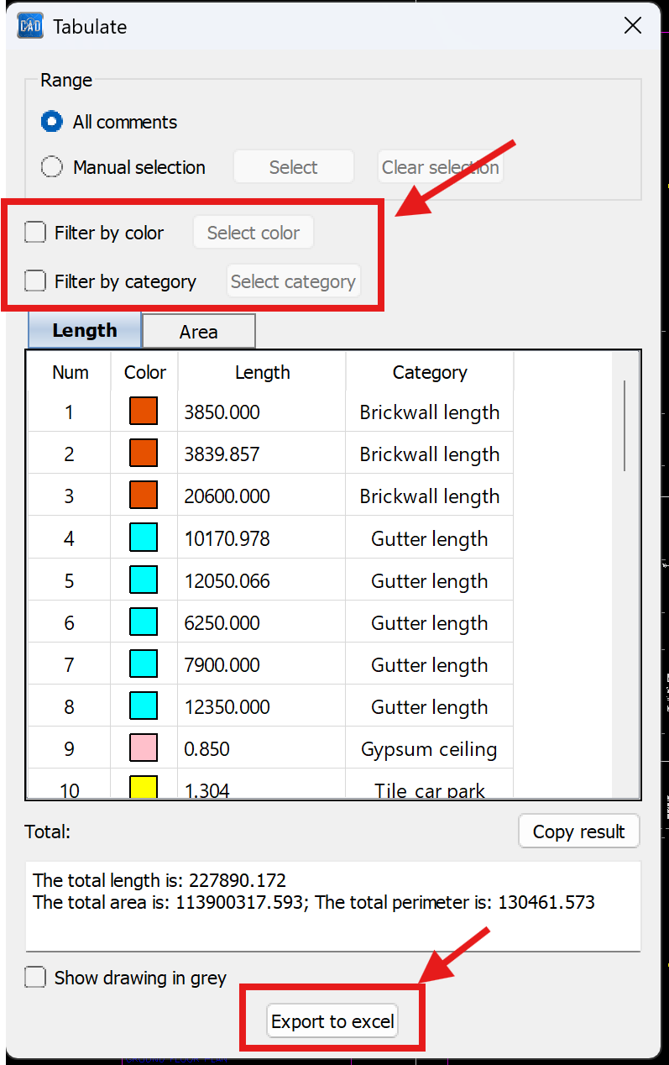Viewport: 669px width, 1065px height.
Task: Click the Category column header
Action: [429, 372]
